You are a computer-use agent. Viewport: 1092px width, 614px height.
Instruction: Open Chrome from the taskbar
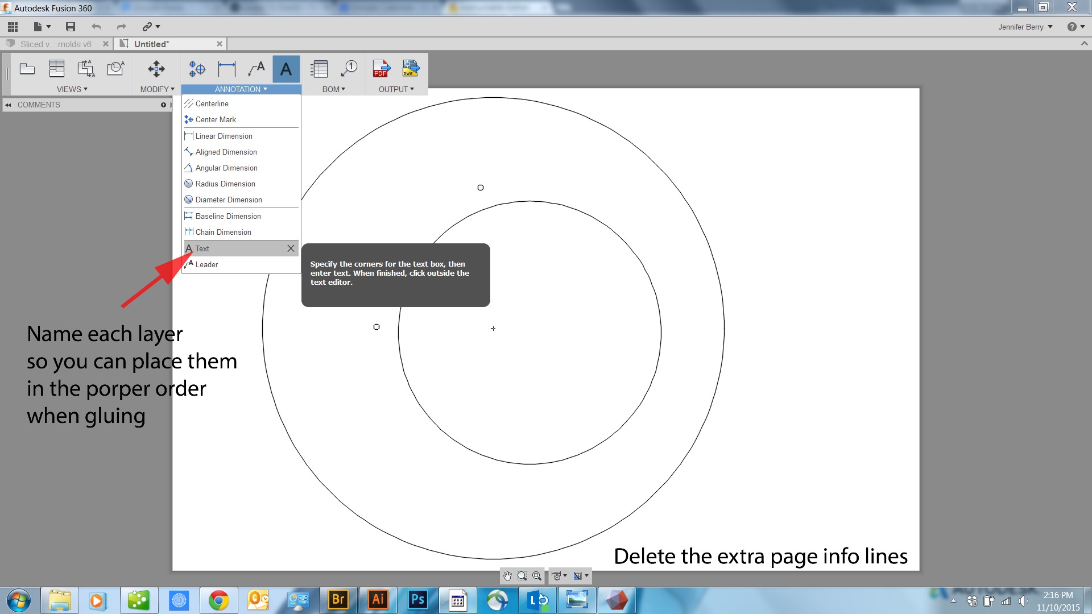point(218,600)
